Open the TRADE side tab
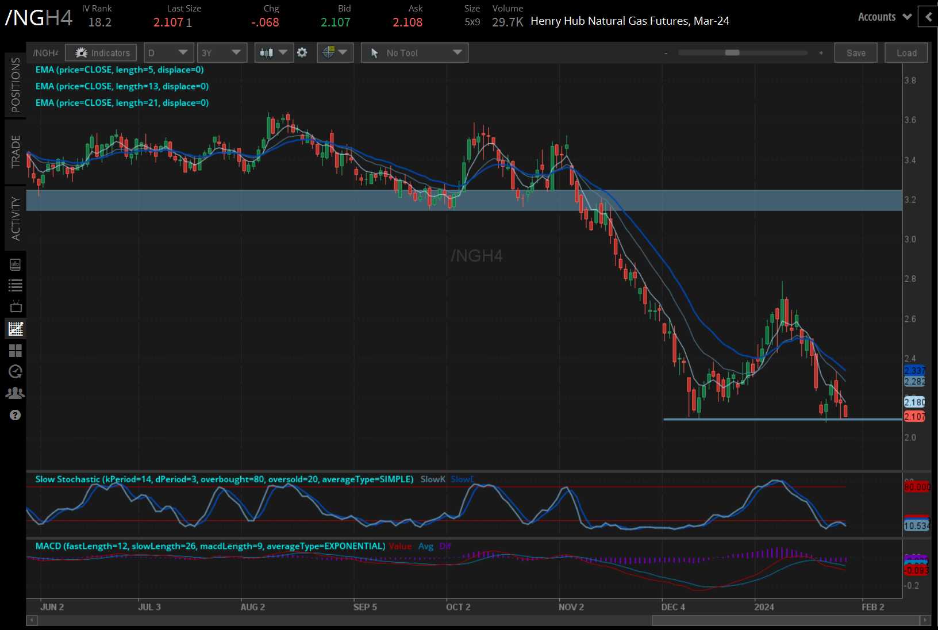The height and width of the screenshot is (630, 938). pos(16,152)
